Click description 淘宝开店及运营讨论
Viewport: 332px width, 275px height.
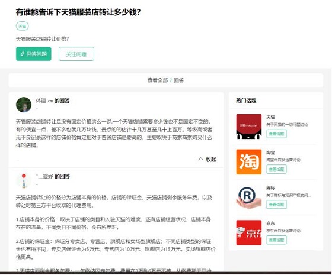tap(283, 160)
